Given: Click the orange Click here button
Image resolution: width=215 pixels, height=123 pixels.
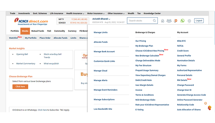Looking at the screenshot, I should point(20,87).
